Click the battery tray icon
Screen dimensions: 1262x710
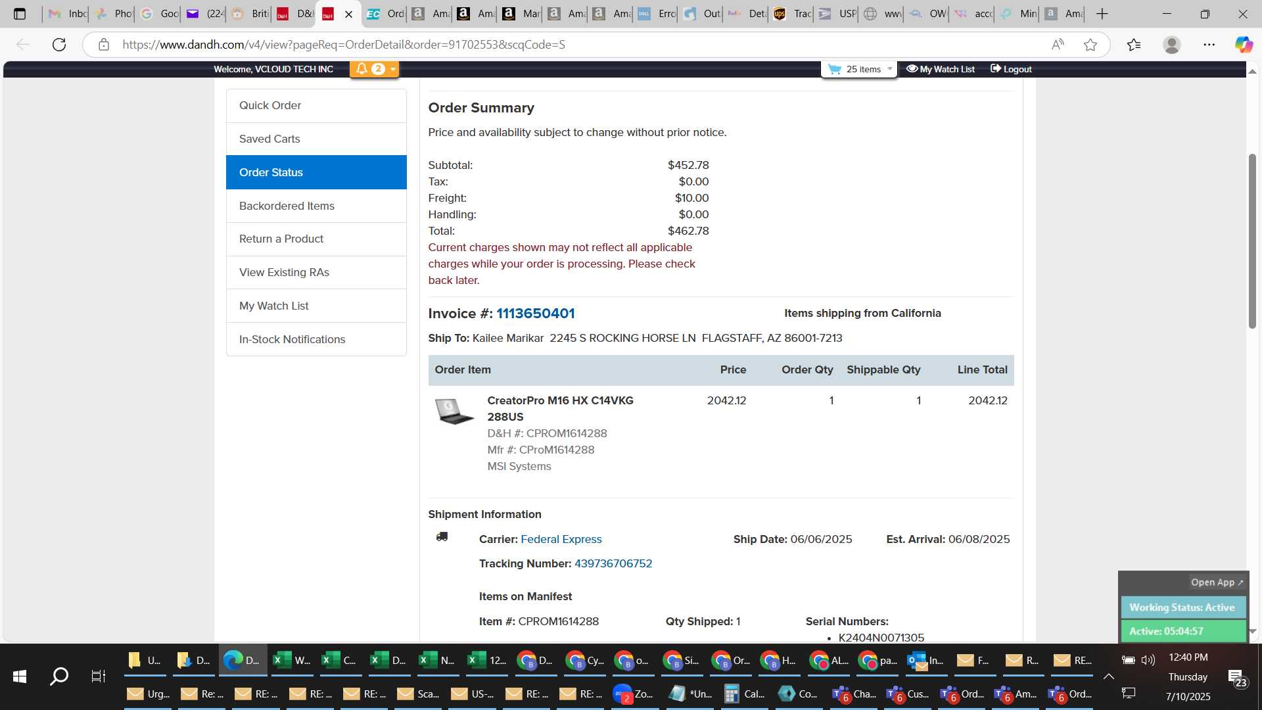tap(1128, 660)
